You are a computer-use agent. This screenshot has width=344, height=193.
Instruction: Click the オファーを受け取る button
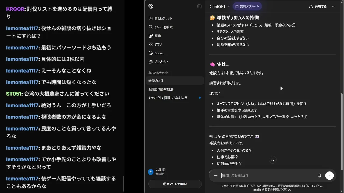[x=175, y=184]
